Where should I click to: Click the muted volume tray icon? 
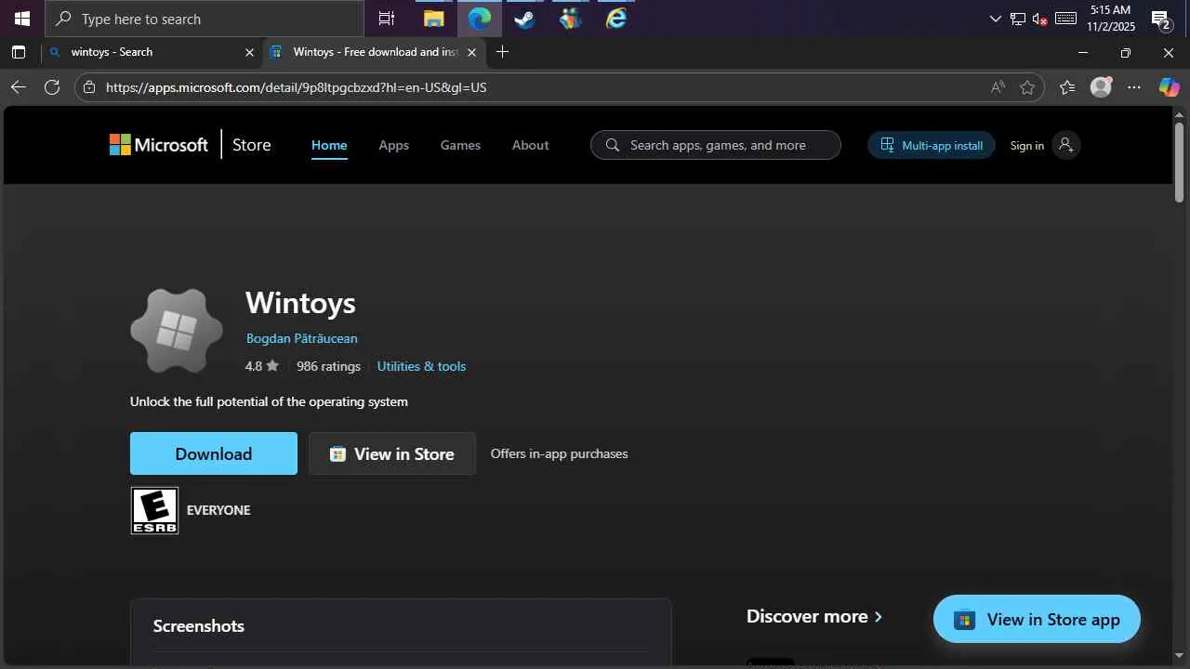tap(1040, 19)
